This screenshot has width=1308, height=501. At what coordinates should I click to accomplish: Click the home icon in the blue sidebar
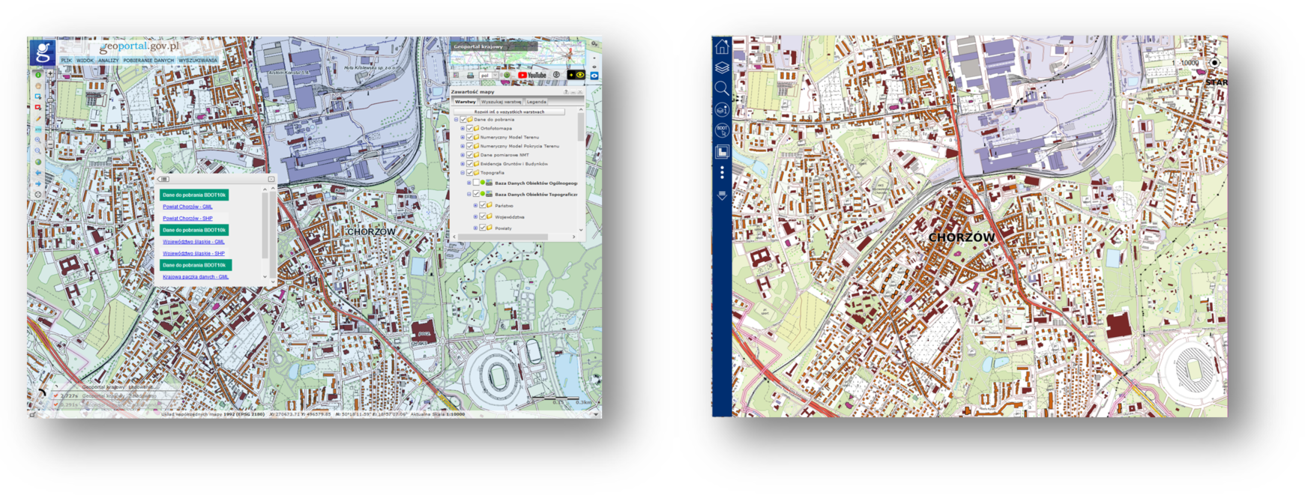click(x=722, y=47)
